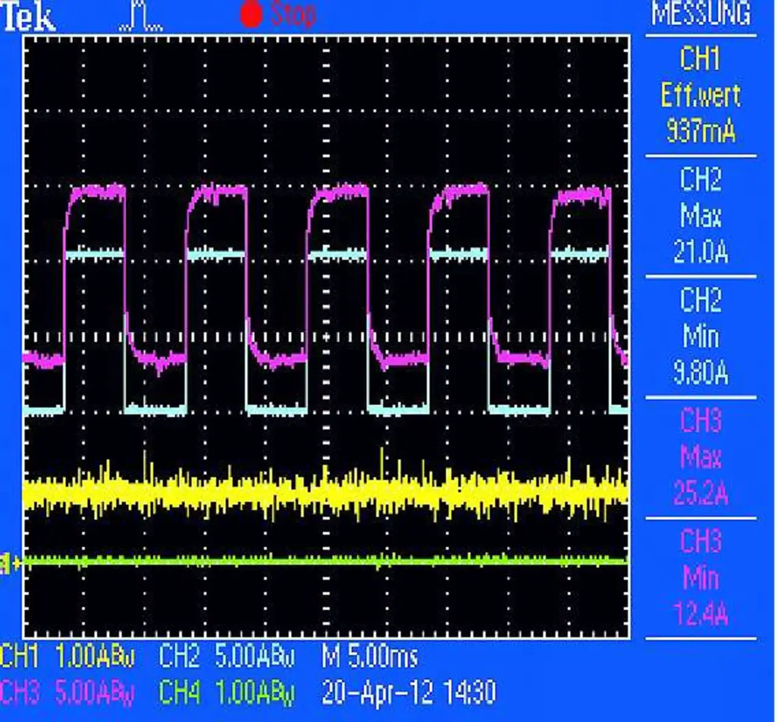The height and width of the screenshot is (722, 777).
Task: Click the Stop acquisition status text
Action: (293, 14)
